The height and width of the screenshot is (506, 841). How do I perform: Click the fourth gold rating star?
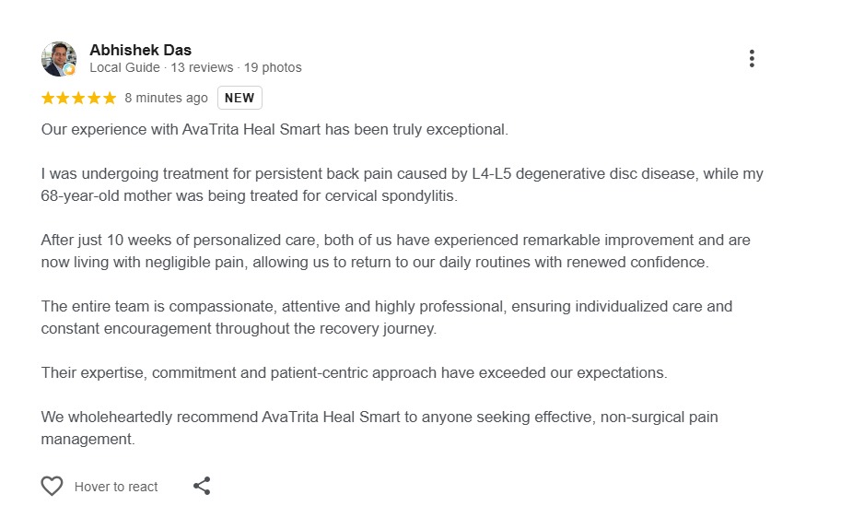tap(94, 98)
